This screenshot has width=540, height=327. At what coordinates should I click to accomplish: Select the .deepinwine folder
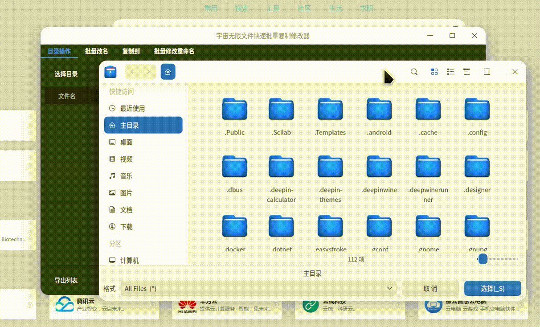pos(379,174)
